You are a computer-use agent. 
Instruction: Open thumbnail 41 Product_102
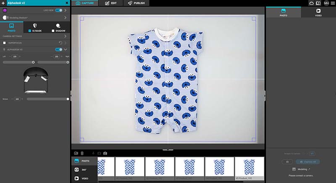130,168
